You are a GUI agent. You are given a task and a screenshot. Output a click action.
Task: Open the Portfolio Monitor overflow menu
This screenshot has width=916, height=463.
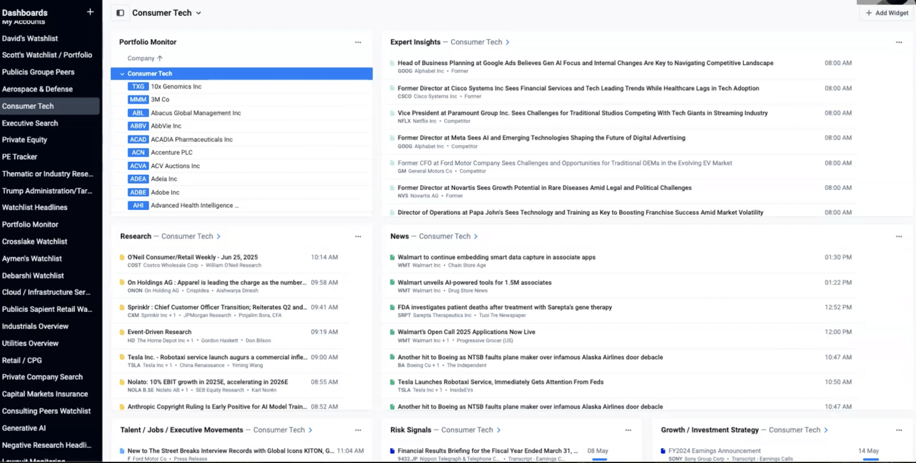point(358,42)
